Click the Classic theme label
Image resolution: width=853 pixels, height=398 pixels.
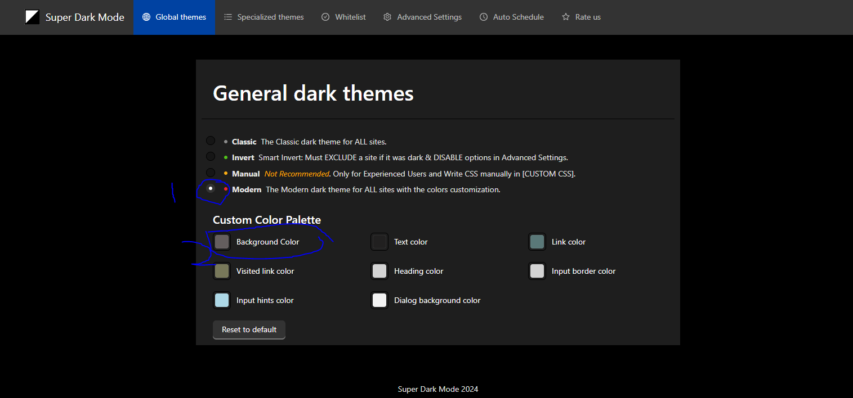[x=244, y=142]
